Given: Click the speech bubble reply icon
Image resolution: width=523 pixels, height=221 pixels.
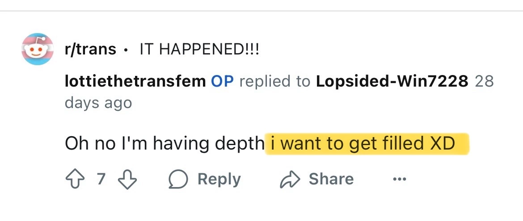Looking at the screenshot, I should point(178,179).
